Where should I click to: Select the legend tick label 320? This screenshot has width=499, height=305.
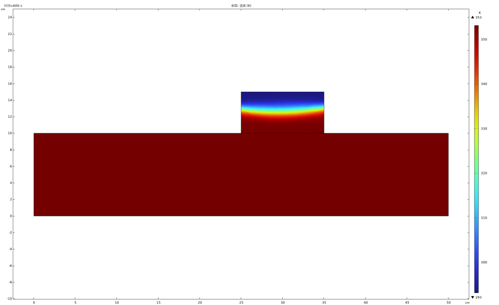484,173
